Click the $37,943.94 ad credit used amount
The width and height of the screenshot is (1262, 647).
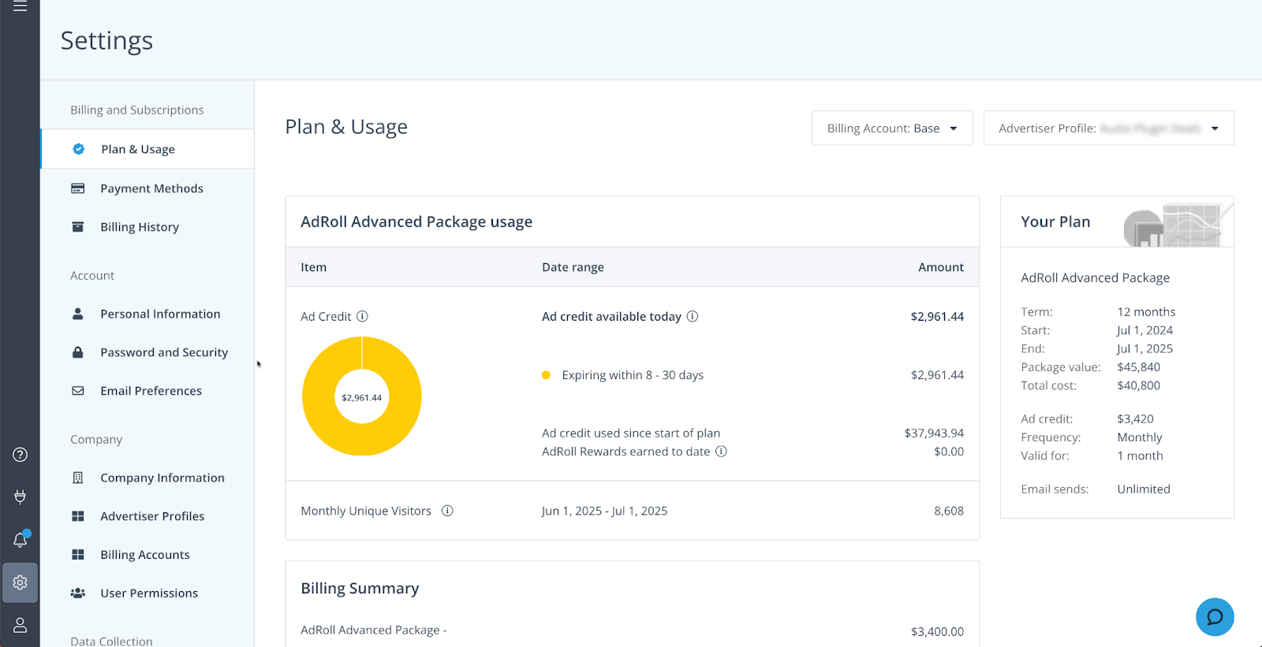[934, 433]
